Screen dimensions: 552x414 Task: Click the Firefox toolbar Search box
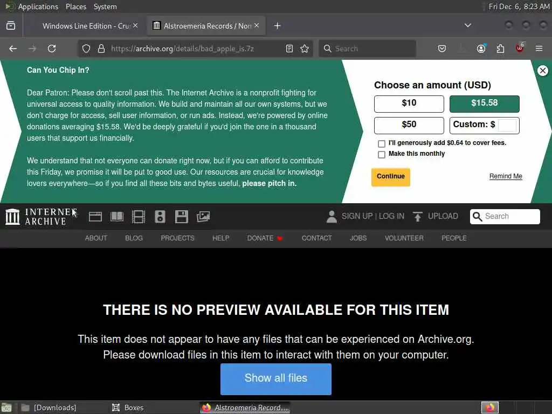tap(367, 49)
